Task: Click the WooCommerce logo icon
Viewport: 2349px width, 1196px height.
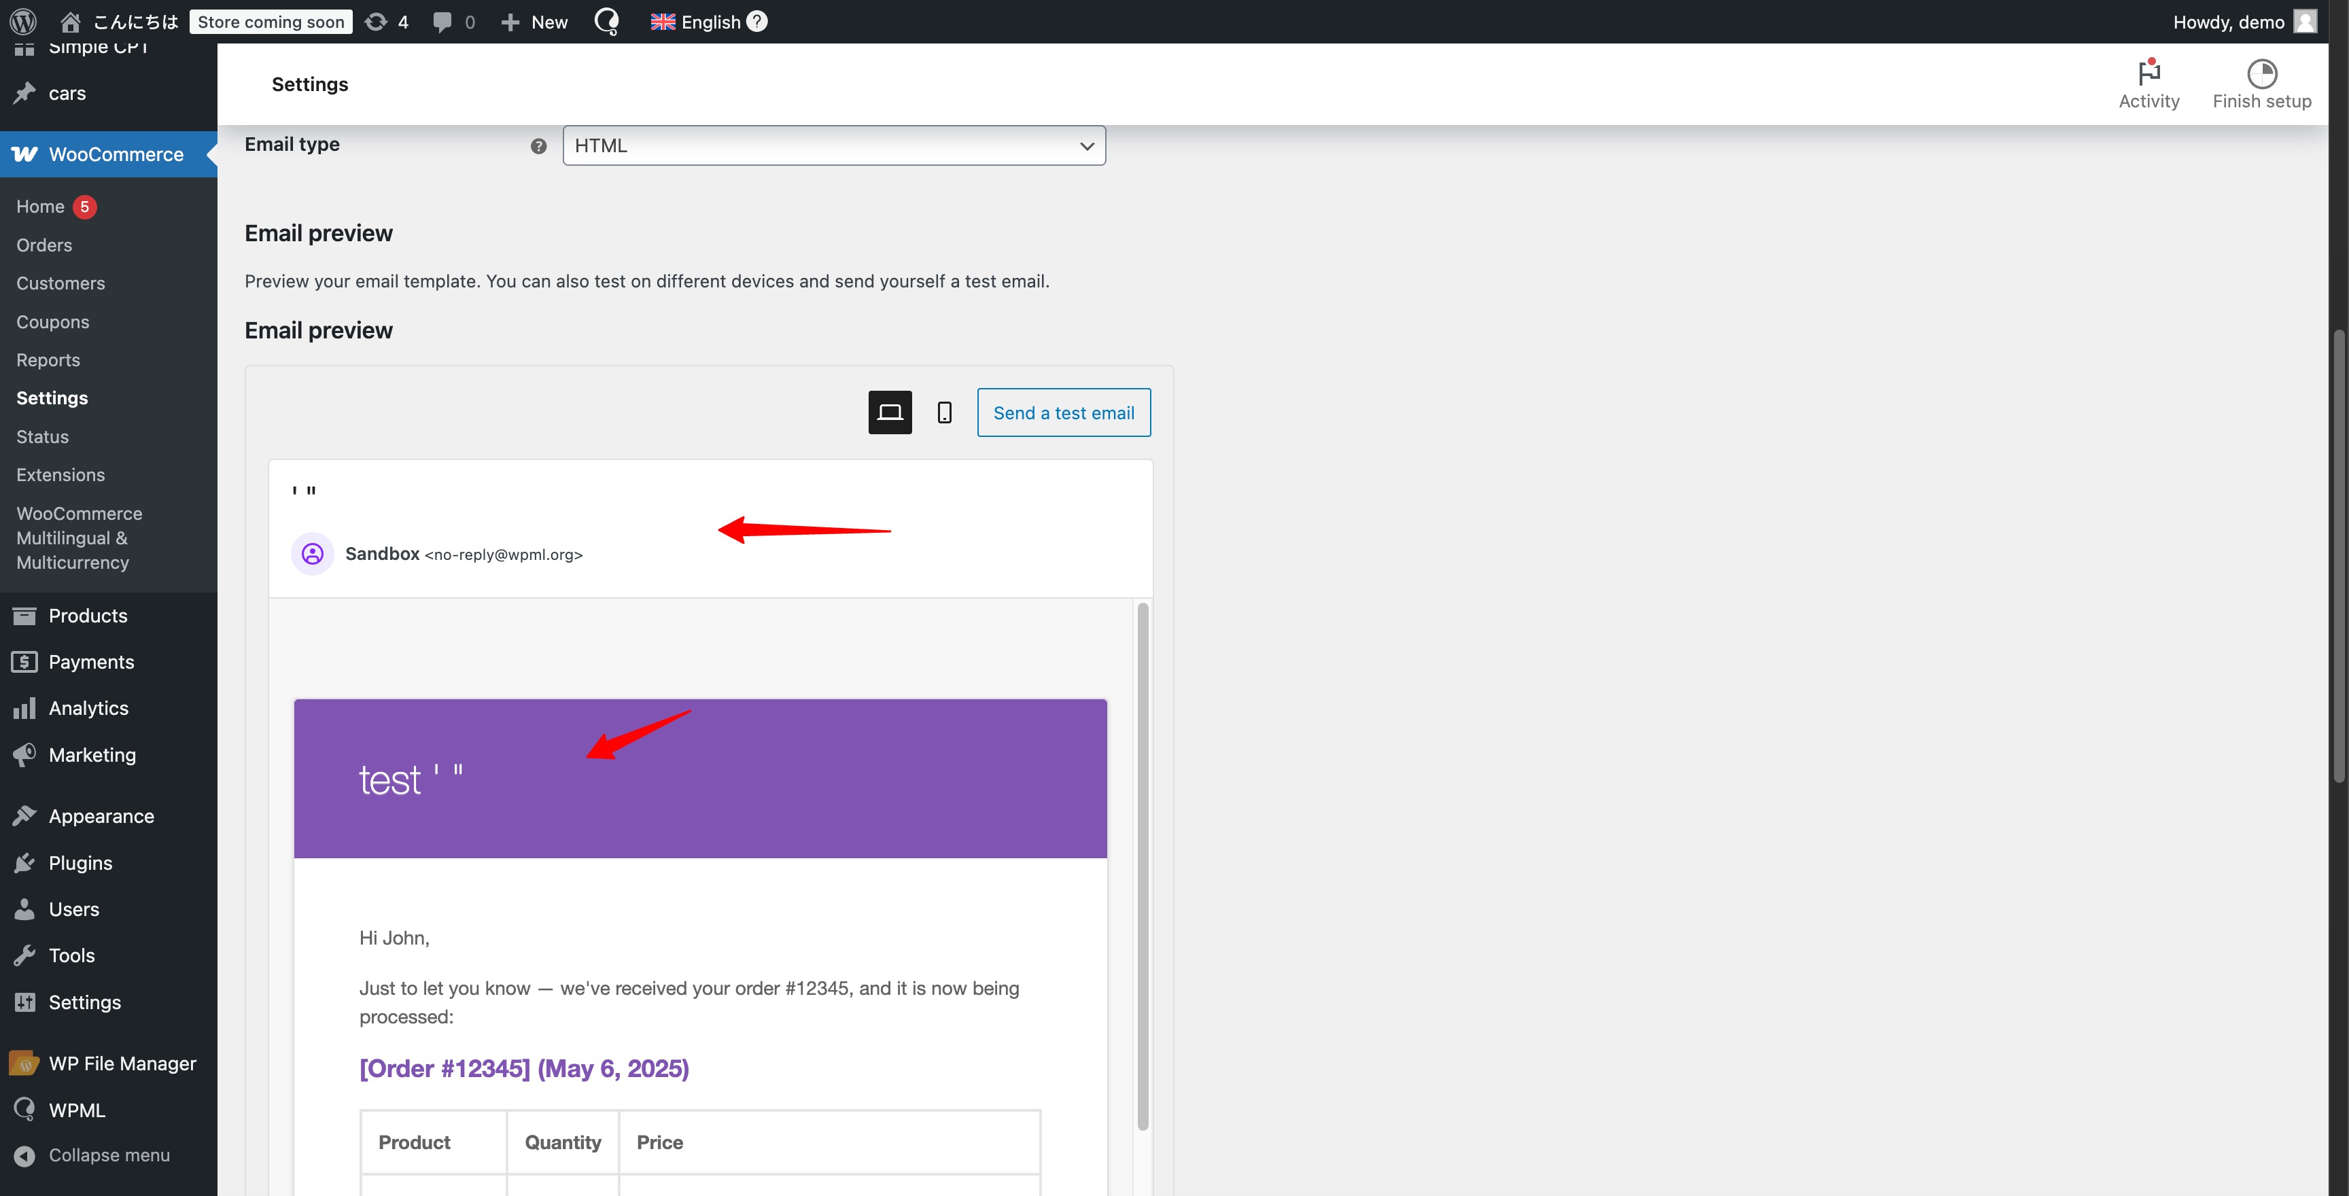Action: 24,154
